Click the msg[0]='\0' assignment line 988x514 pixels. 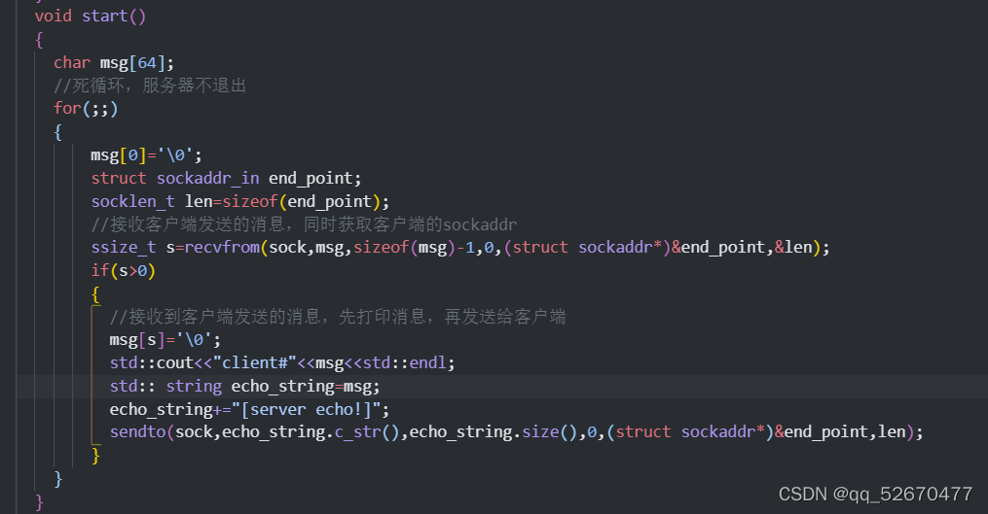[146, 154]
